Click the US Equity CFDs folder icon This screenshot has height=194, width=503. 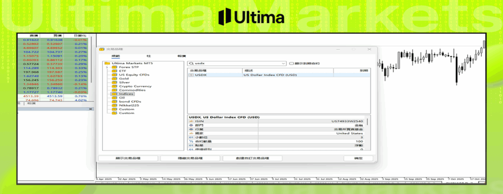pos(114,75)
